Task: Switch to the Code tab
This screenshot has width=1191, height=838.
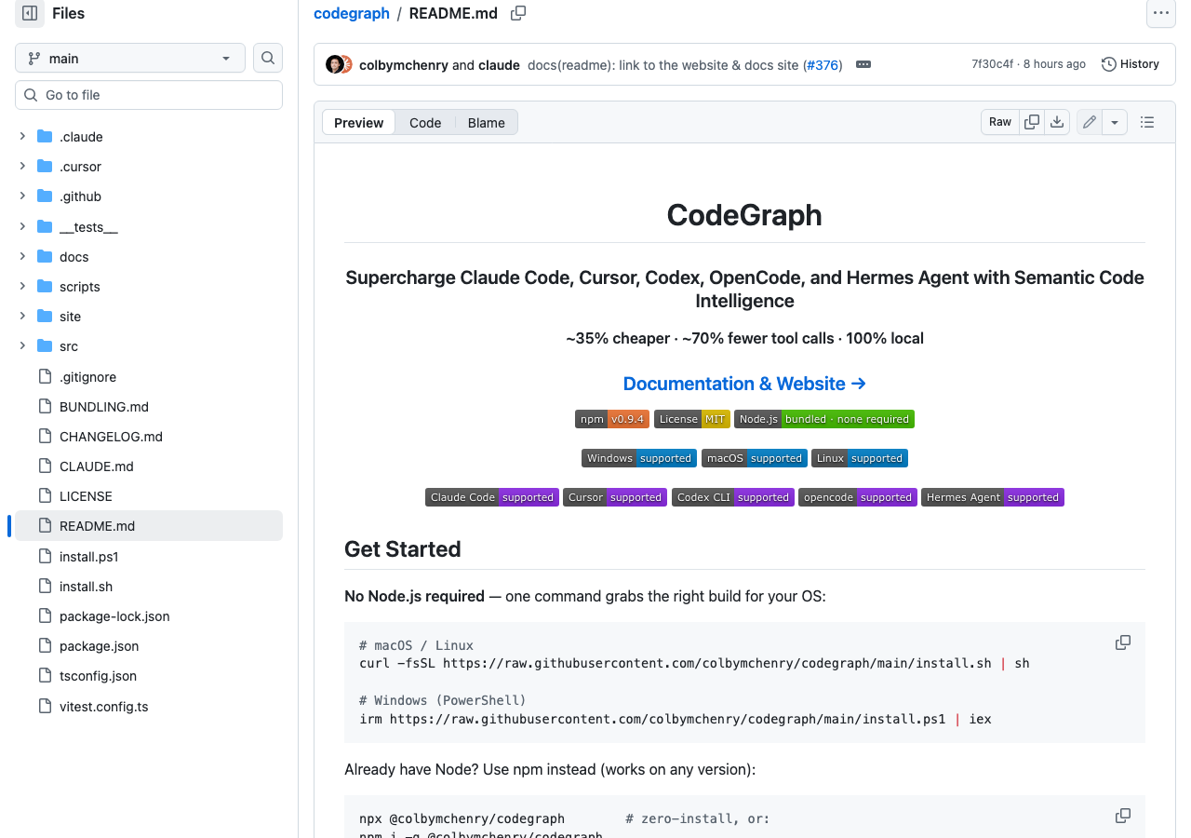Action: [x=425, y=123]
